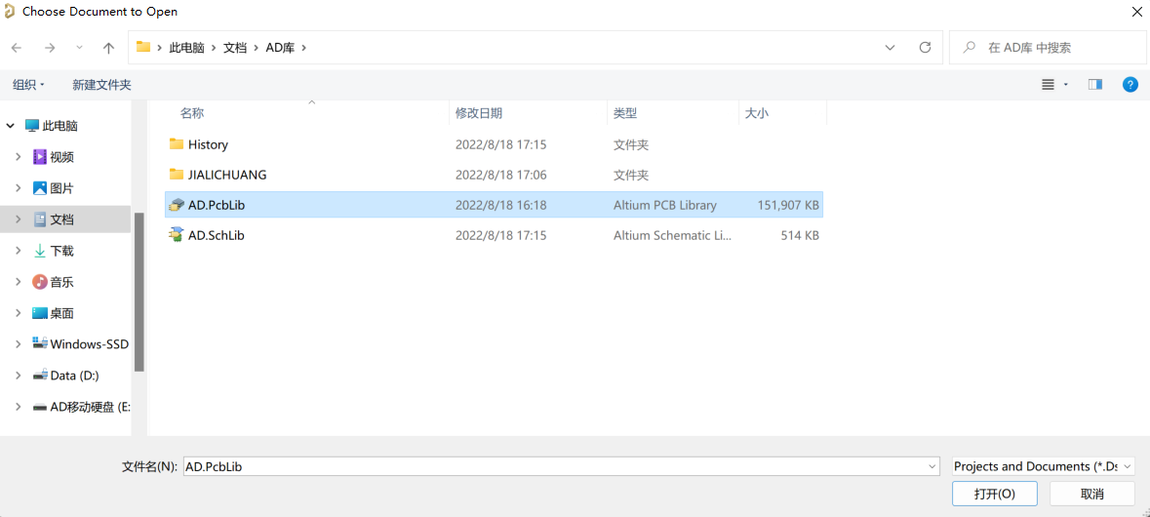Click the AD.SchLib file icon

point(176,235)
